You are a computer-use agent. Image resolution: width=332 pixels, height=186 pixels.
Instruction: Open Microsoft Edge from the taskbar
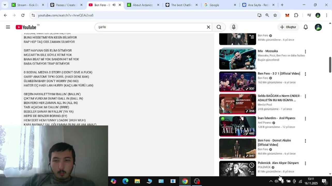pos(125,181)
